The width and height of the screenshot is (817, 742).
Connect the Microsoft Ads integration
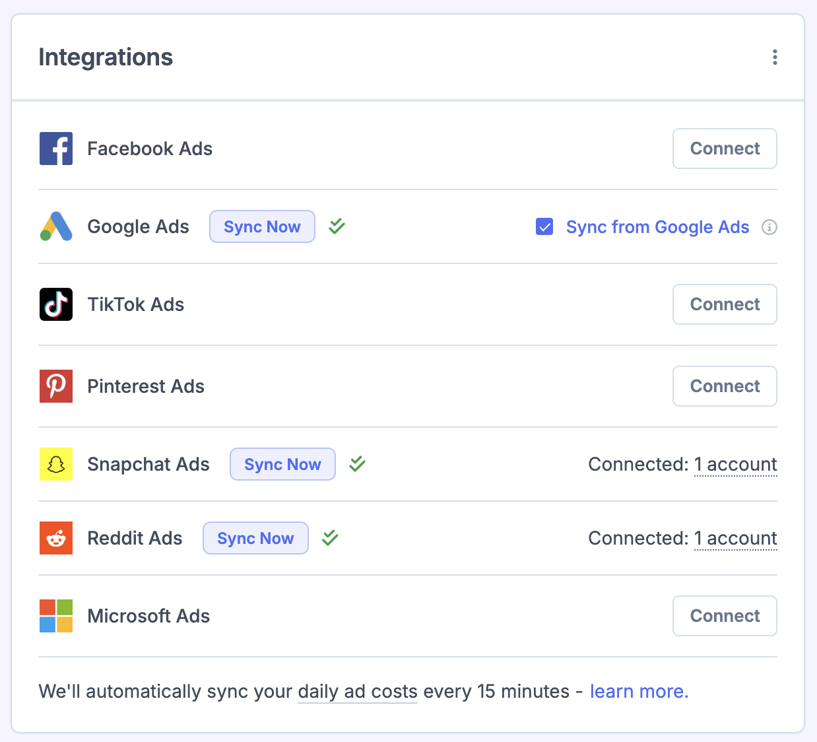click(x=725, y=616)
